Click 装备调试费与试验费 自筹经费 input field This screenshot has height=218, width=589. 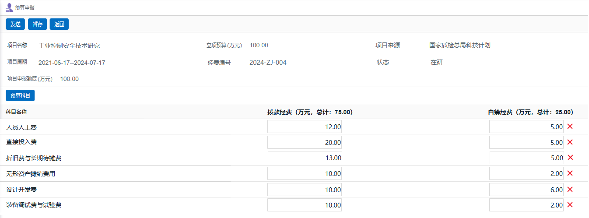pyautogui.click(x=526, y=205)
